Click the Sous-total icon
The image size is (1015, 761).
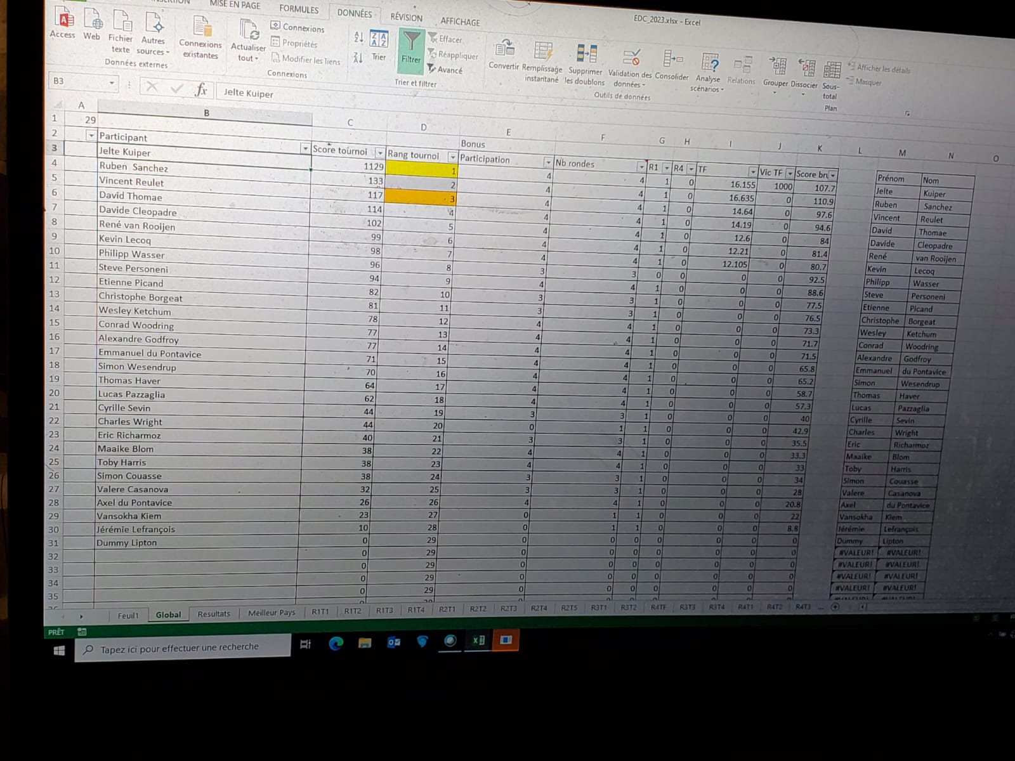pos(831,70)
